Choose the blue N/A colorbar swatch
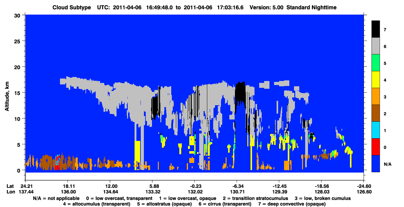404x207 pixels. 376,164
